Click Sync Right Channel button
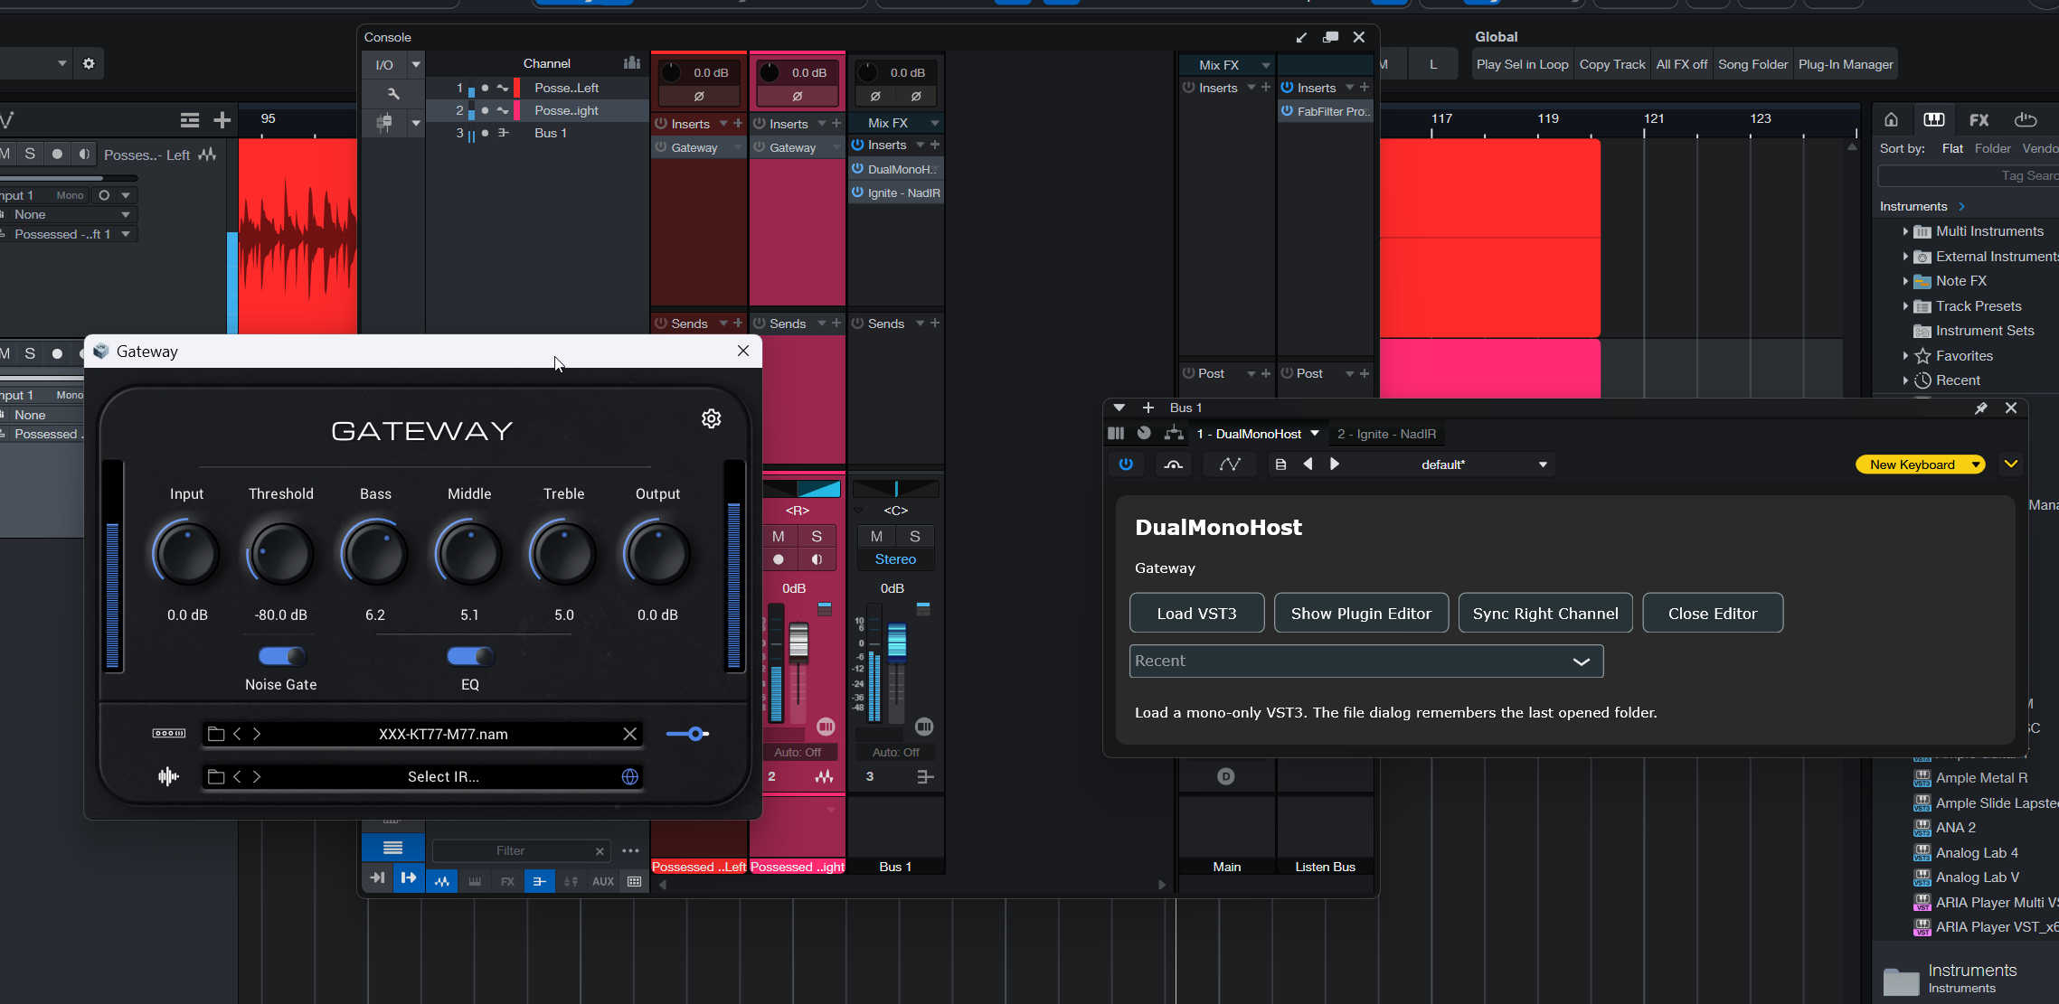 pyautogui.click(x=1545, y=614)
